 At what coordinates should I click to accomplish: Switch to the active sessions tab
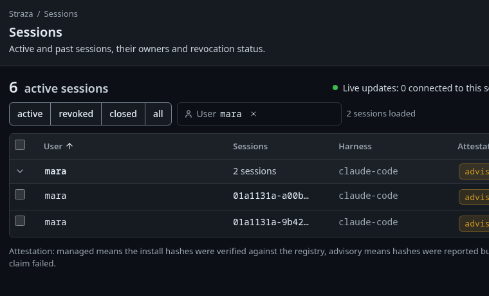point(30,114)
